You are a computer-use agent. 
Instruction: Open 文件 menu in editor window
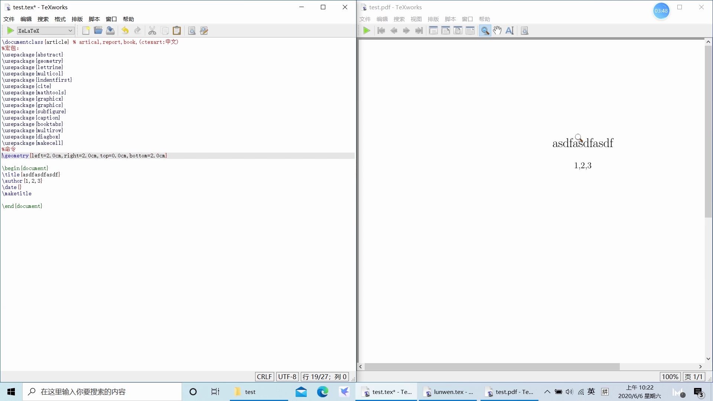[9, 19]
